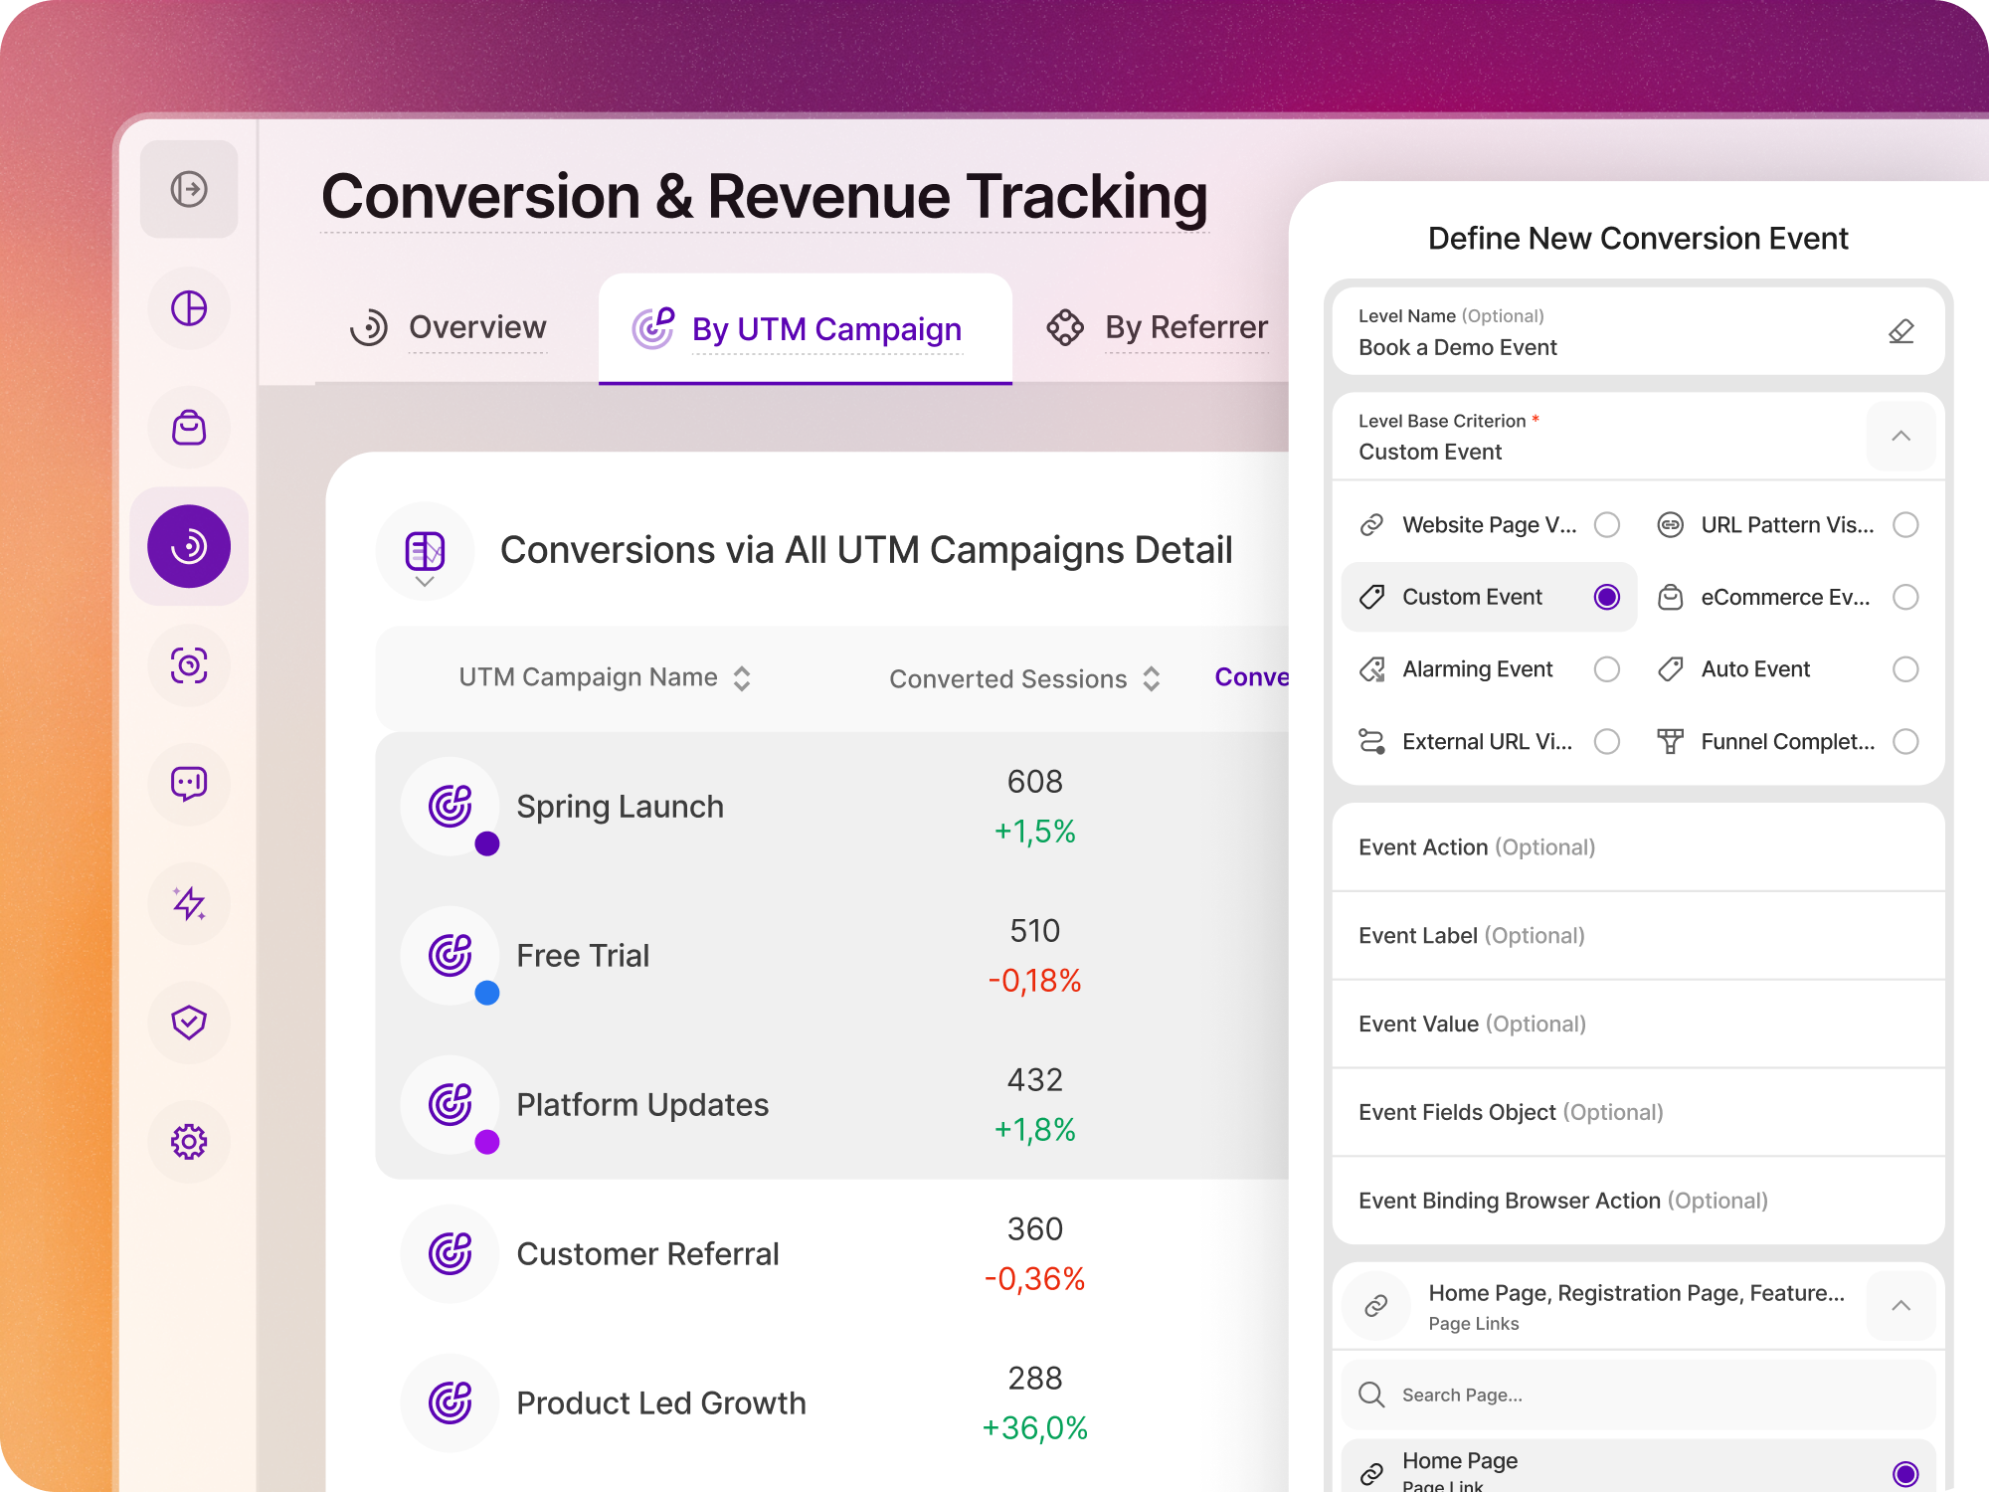Click the Free Trial campaign target icon
The image size is (1989, 1492).
[x=450, y=955]
